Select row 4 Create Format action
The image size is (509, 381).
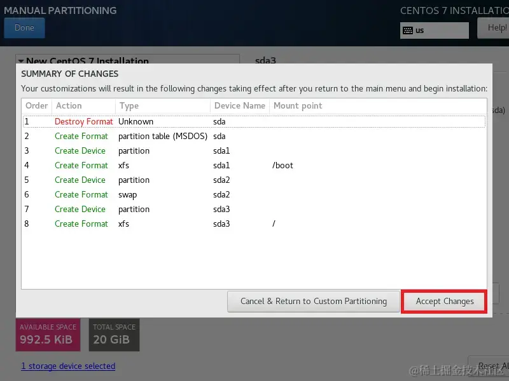81,166
